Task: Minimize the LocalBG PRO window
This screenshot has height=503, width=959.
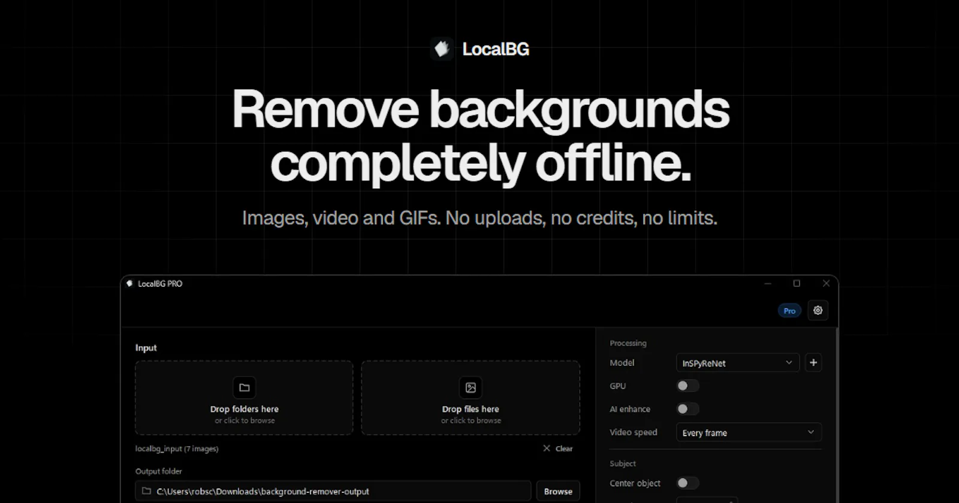Action: (x=768, y=283)
